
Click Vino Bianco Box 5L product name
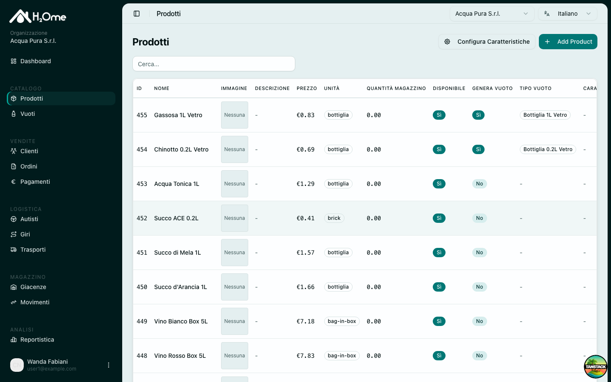[181, 321]
